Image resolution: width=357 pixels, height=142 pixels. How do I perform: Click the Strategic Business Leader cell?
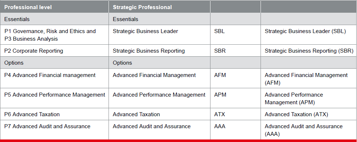click(159, 35)
